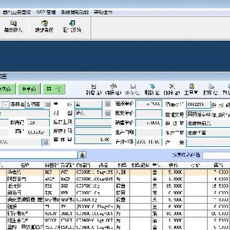
Task: Click the 新增 (add new) toolbar icon
Action: pos(94,86)
